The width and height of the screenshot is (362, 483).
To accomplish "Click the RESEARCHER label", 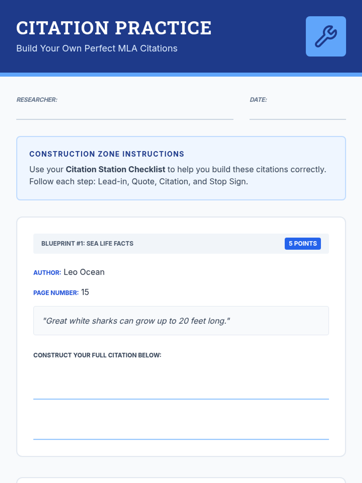I will click(37, 100).
